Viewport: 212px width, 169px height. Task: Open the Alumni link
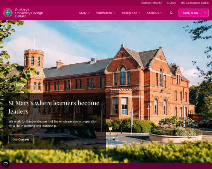[171, 3]
